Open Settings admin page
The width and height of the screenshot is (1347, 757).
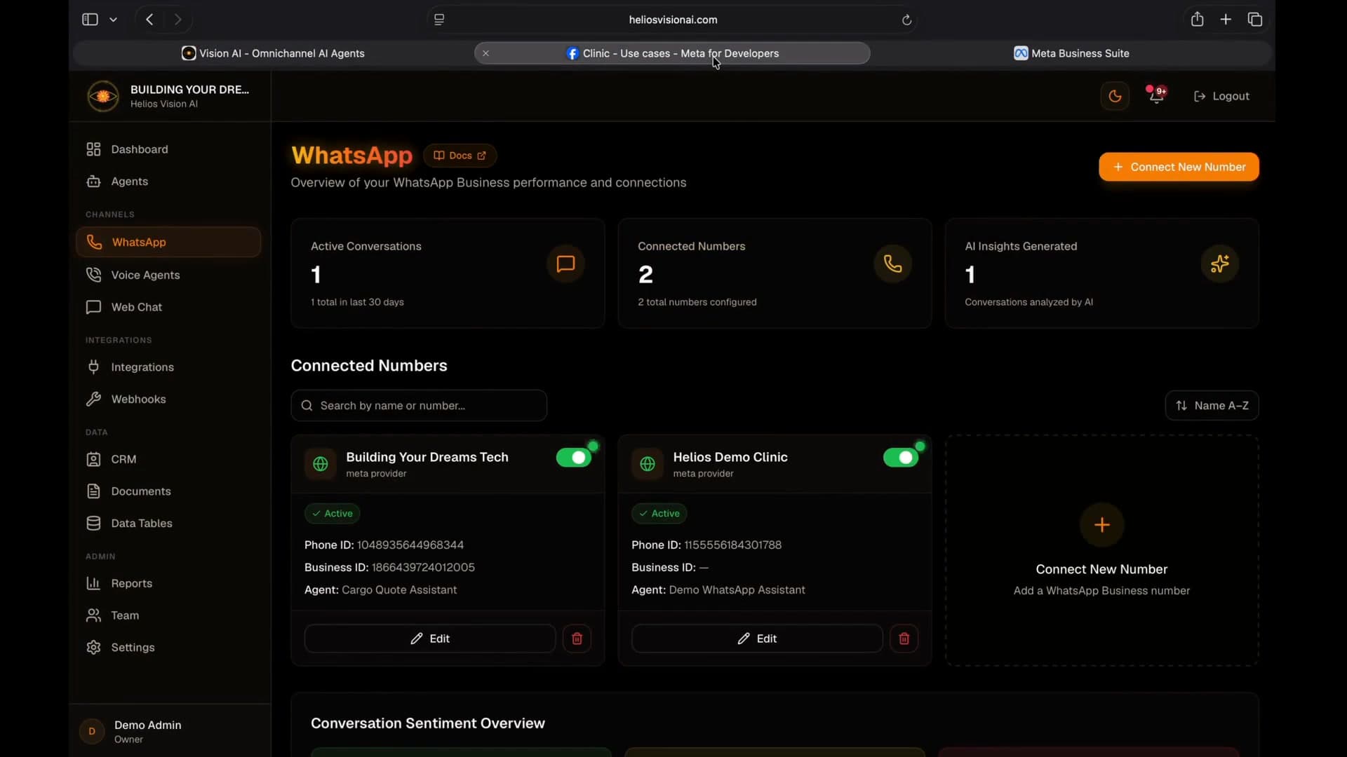point(168,648)
